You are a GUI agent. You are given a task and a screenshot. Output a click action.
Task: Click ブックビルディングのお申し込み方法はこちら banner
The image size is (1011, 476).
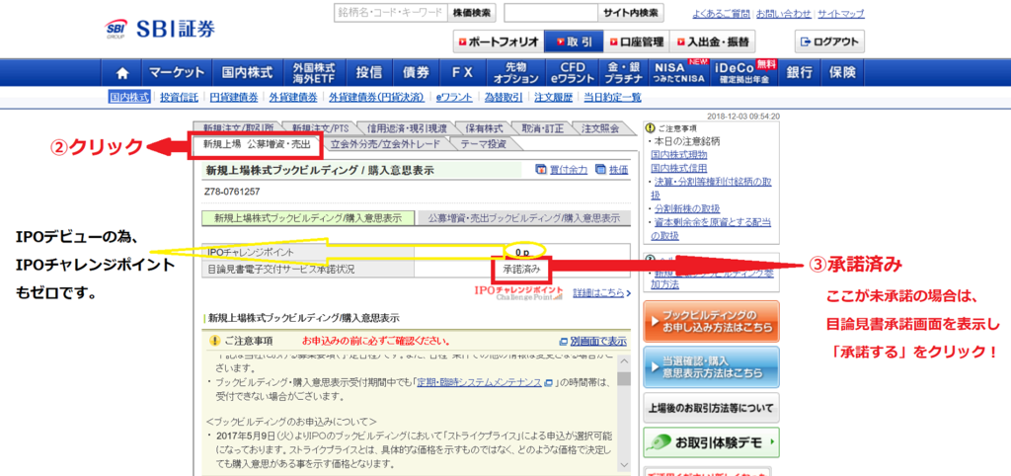(x=711, y=321)
